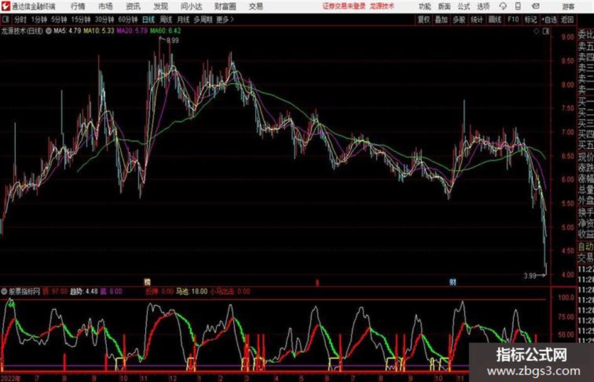Image resolution: width=594 pixels, height=382 pixels.
Task: Click the MA60: 6.42 indicator value
Action: [165, 31]
